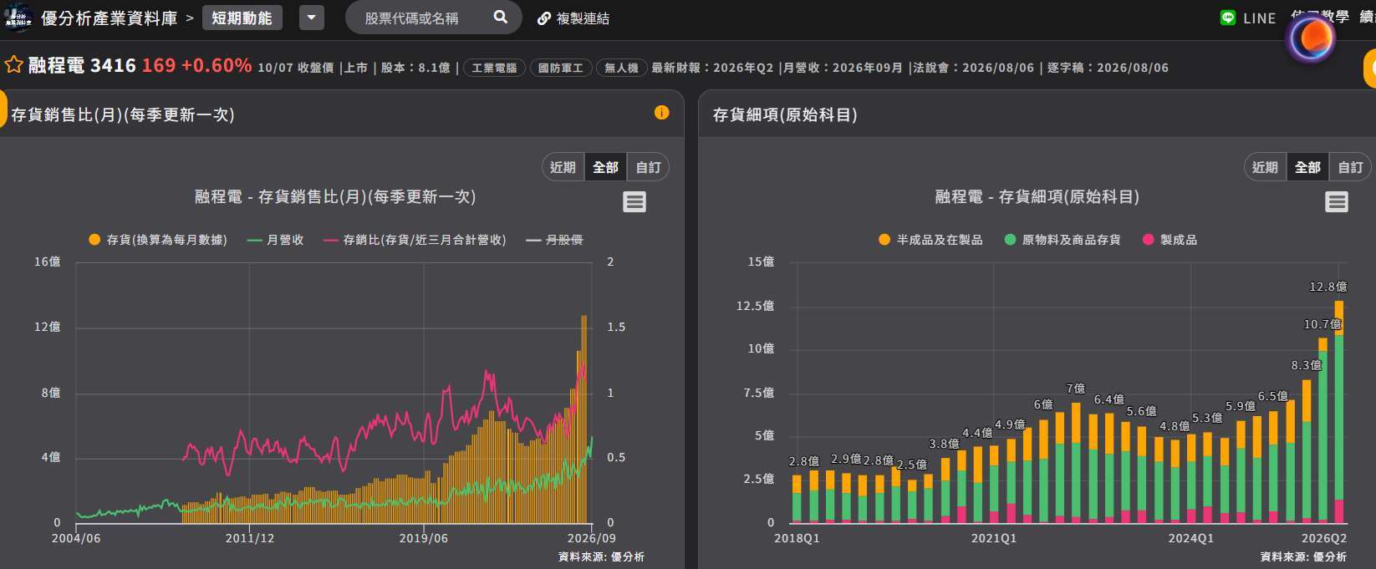Viewport: 1376px width, 569px height.
Task: Click the orange info icon
Action: [x=661, y=113]
